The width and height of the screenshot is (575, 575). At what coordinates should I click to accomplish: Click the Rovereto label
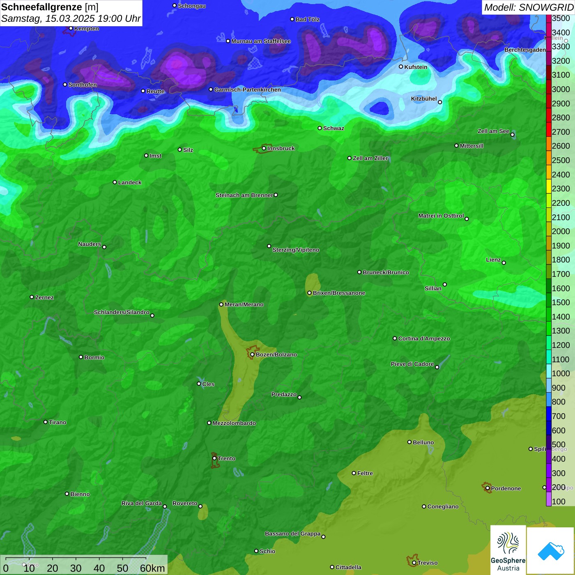[x=185, y=503]
